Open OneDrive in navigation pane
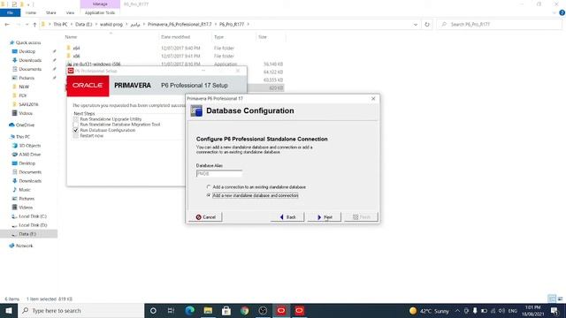 pos(25,125)
